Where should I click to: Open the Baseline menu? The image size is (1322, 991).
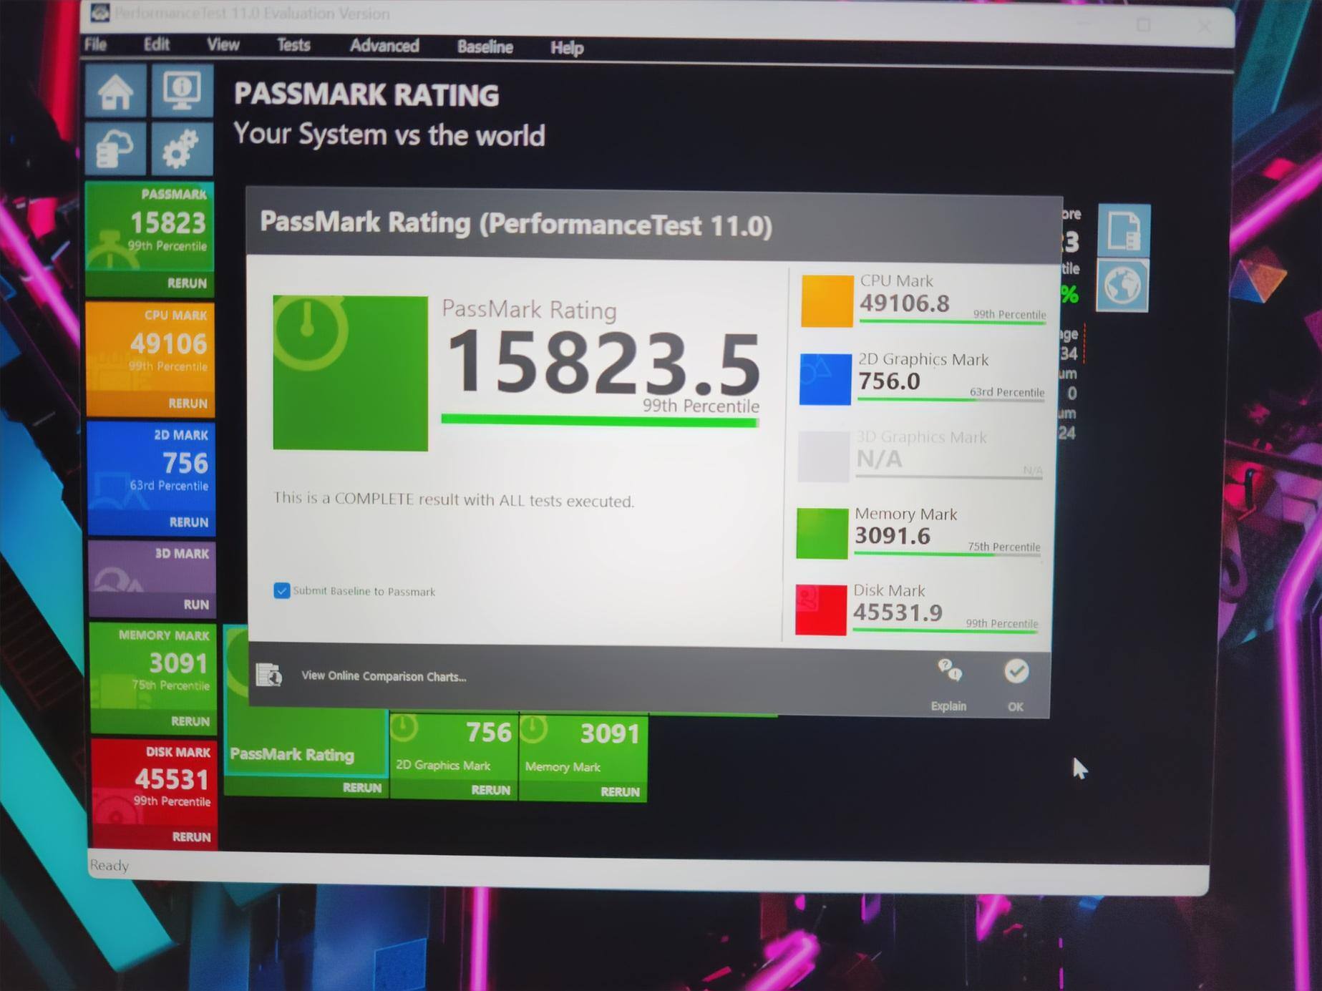pyautogui.click(x=485, y=47)
